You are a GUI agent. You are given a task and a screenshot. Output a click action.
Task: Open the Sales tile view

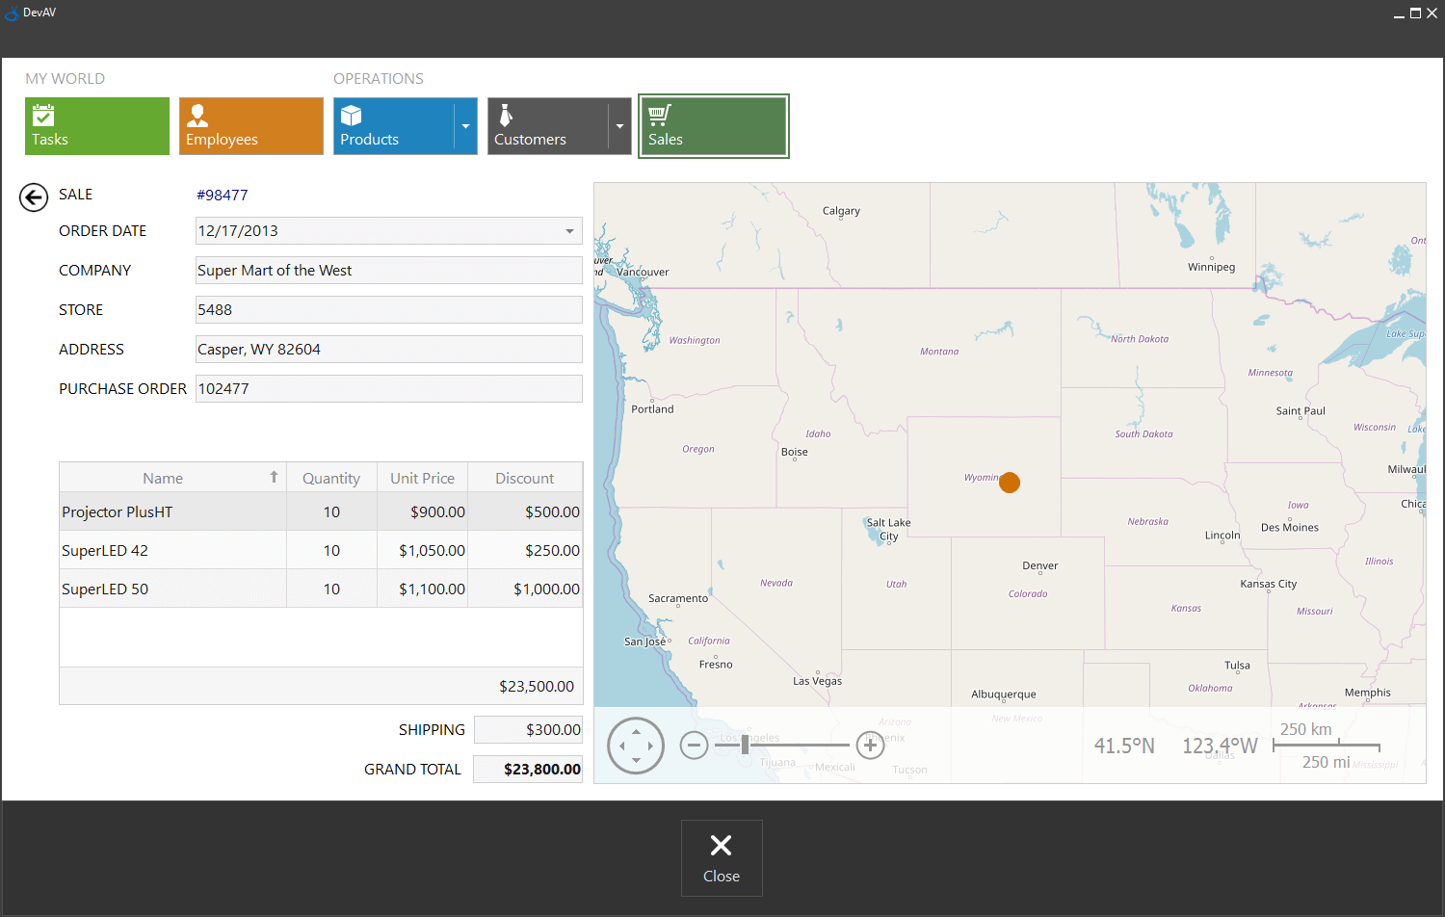coord(713,126)
